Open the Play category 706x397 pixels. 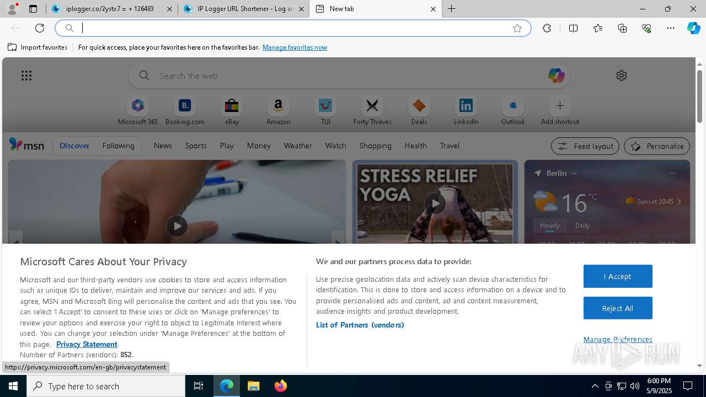pyautogui.click(x=227, y=146)
